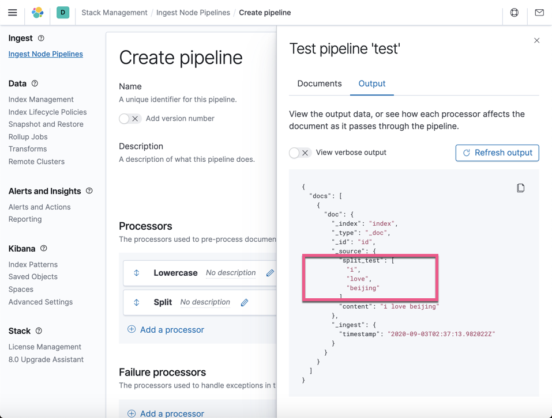Click the drag handle on Lowercase processor
Image resolution: width=552 pixels, height=418 pixels.
tap(136, 272)
